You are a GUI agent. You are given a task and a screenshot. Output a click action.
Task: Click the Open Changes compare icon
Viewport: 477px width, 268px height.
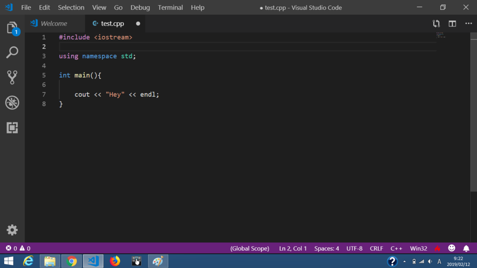coord(436,23)
